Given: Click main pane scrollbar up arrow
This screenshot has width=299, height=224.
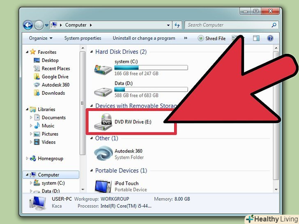Looking at the screenshot, I should pyautogui.click(x=276, y=48).
